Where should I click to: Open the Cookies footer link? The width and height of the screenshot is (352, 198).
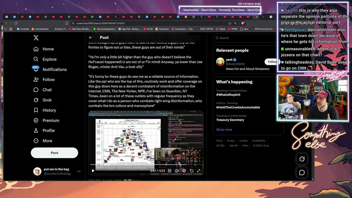click(243, 141)
